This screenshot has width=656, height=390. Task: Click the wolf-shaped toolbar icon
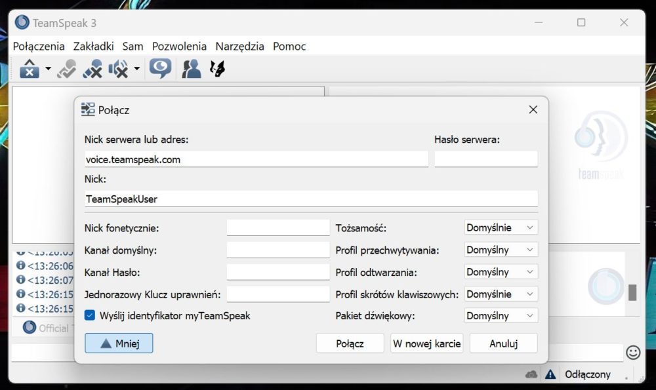tap(217, 69)
